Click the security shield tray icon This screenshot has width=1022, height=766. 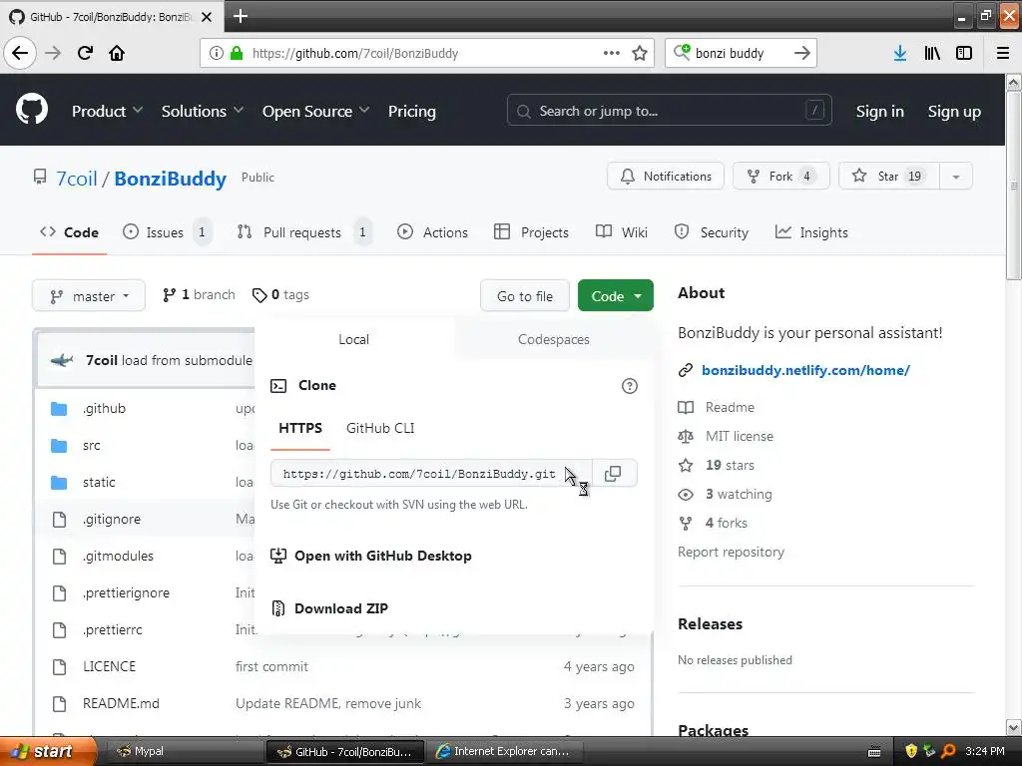point(911,751)
